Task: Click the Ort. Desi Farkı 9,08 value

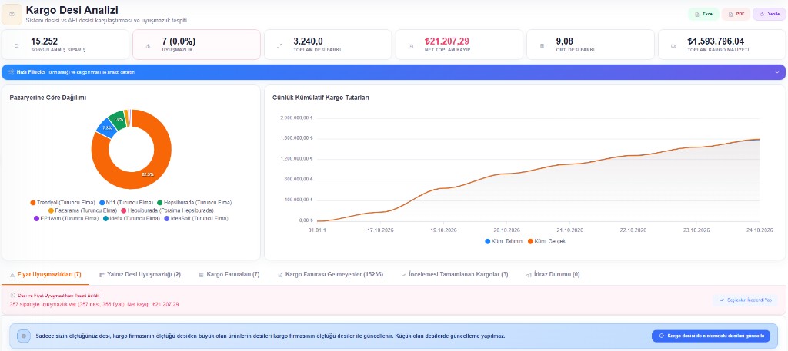Action: (x=565, y=41)
